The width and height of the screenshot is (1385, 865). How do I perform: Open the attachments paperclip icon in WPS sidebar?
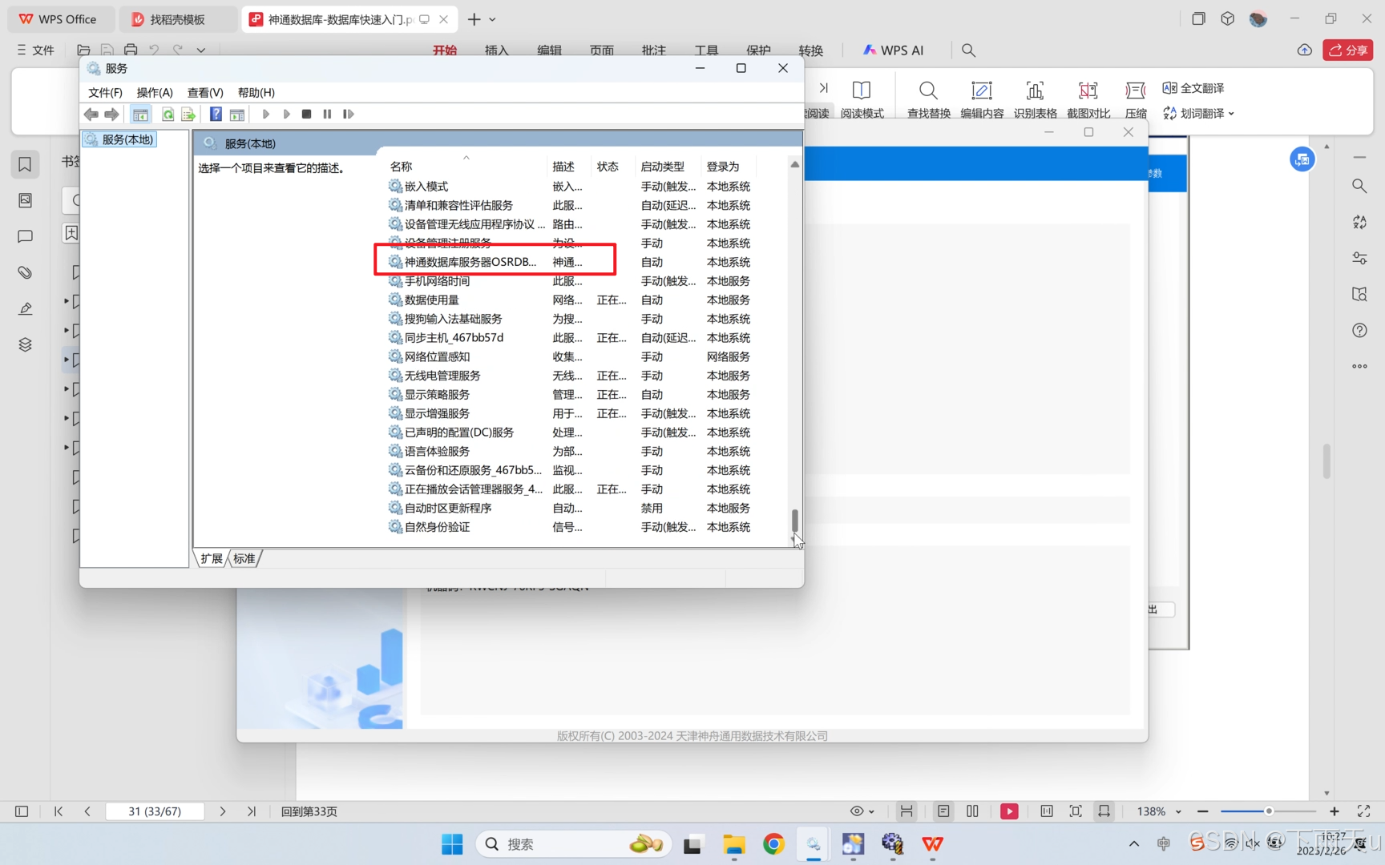(25, 272)
